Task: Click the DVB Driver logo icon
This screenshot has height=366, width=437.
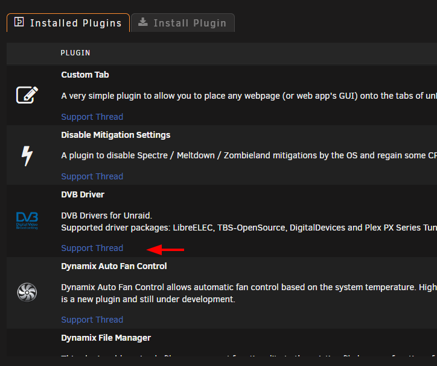Action: [27, 221]
